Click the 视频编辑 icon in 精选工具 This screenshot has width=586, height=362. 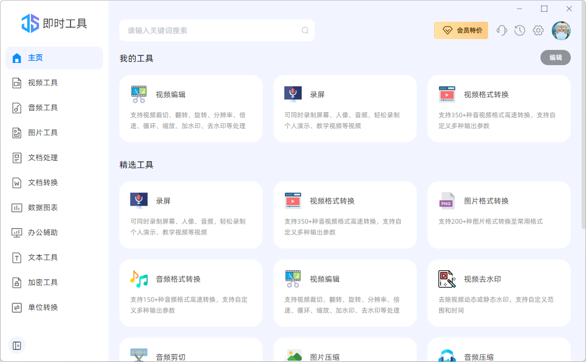point(293,279)
